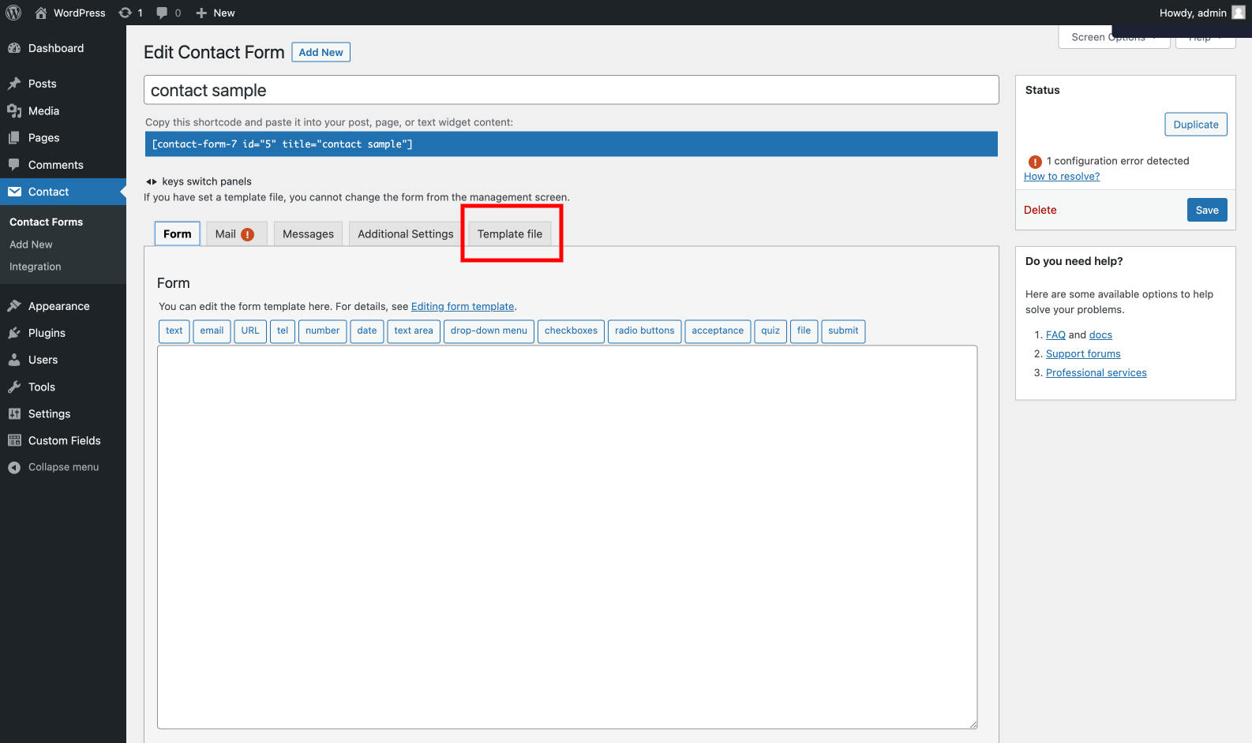
Task: Click the Appearance brush icon
Action: 14,306
